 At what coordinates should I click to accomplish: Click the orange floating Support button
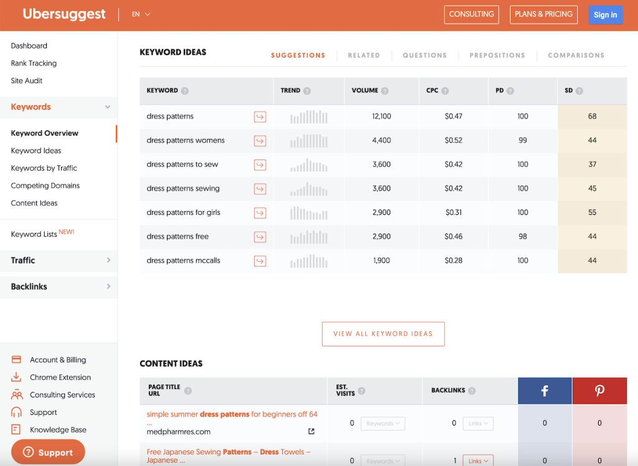point(48,452)
